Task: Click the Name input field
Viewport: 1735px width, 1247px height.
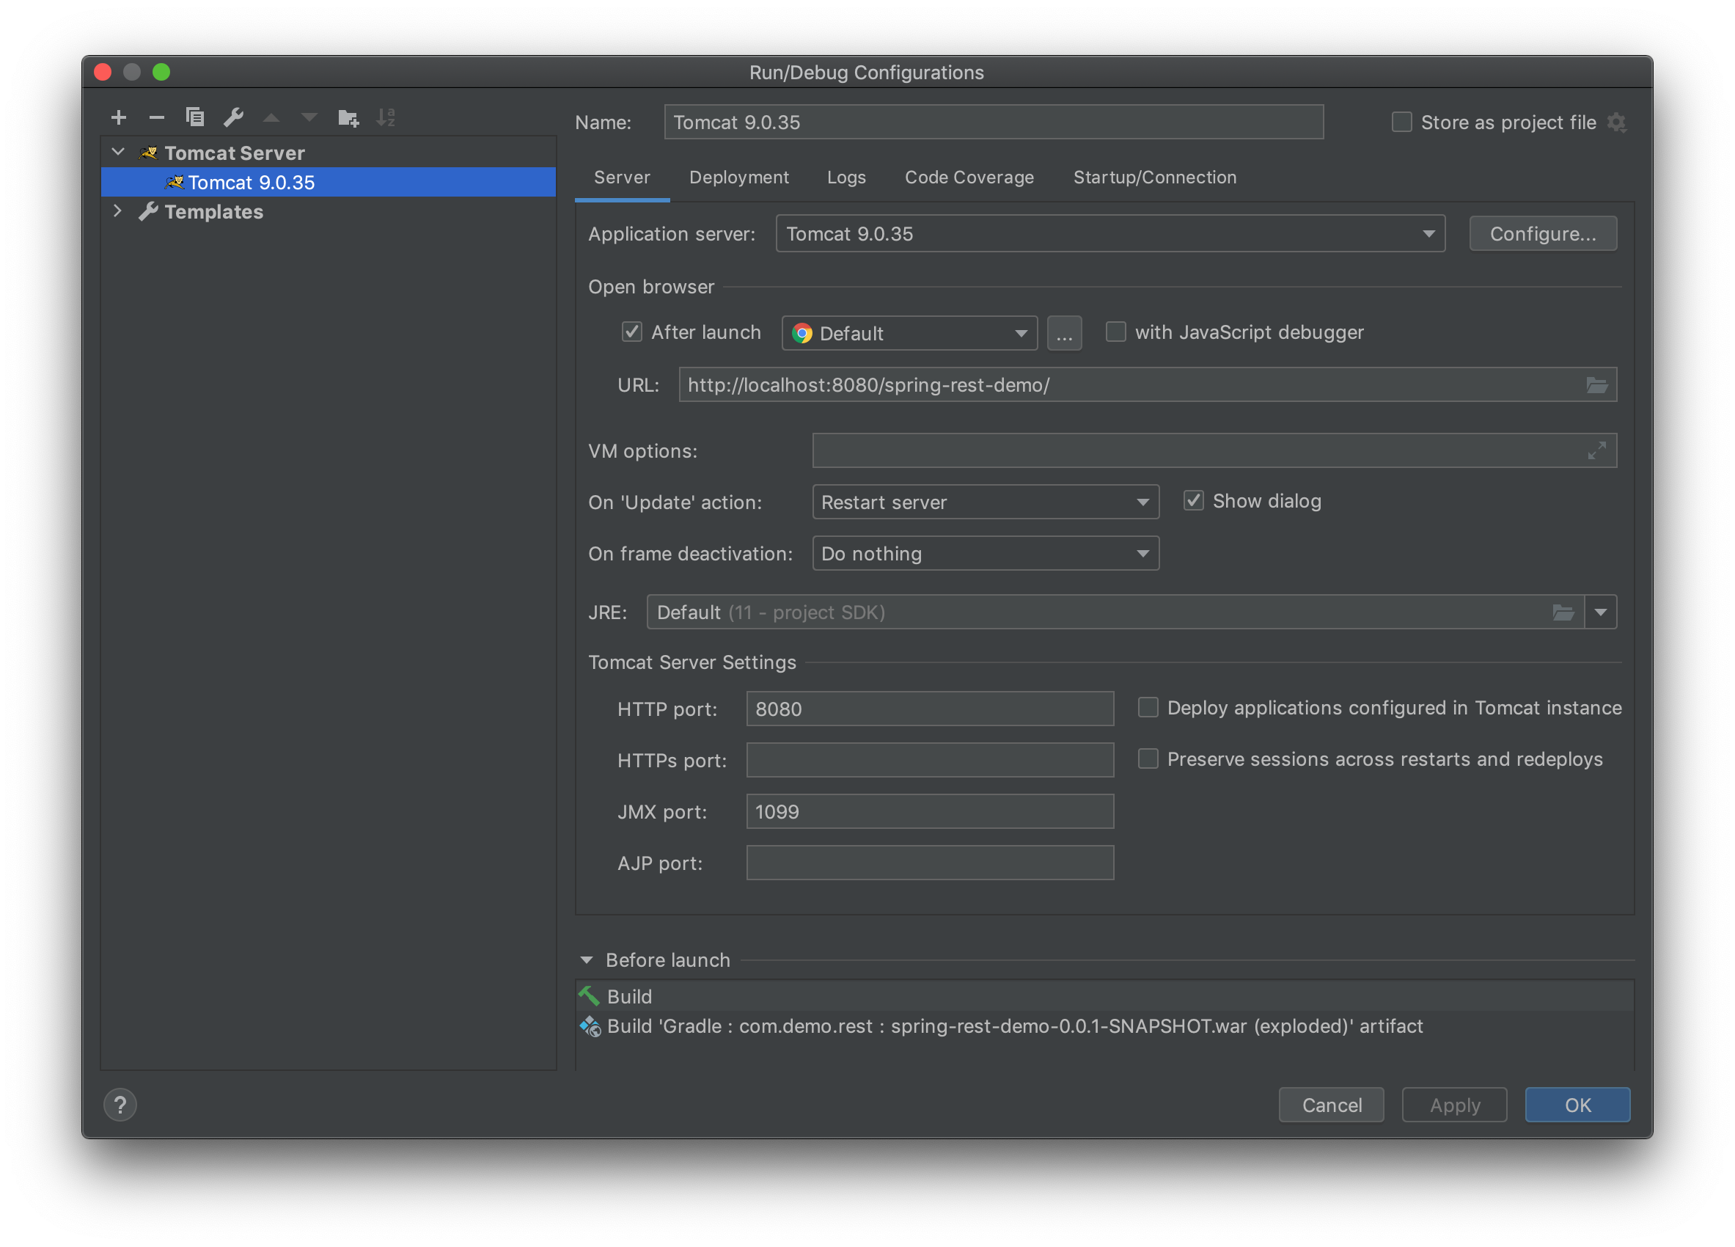Action: (994, 122)
